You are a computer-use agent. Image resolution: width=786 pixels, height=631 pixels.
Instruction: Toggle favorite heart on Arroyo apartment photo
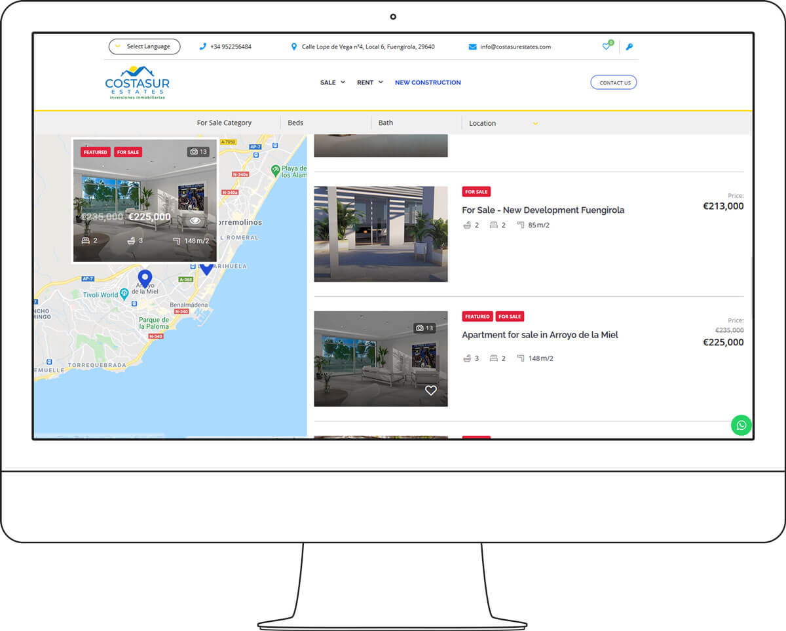pos(430,391)
